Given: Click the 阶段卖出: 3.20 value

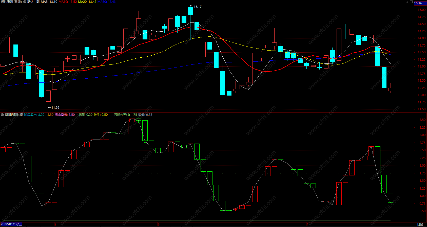Looking at the screenshot, I should [x=34, y=115].
